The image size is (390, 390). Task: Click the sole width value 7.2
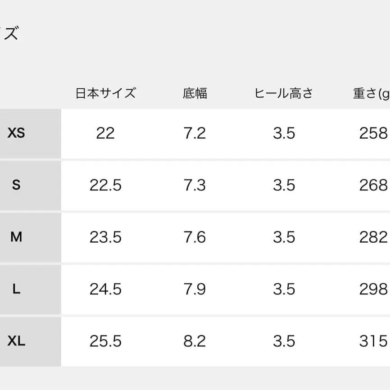click(x=195, y=133)
